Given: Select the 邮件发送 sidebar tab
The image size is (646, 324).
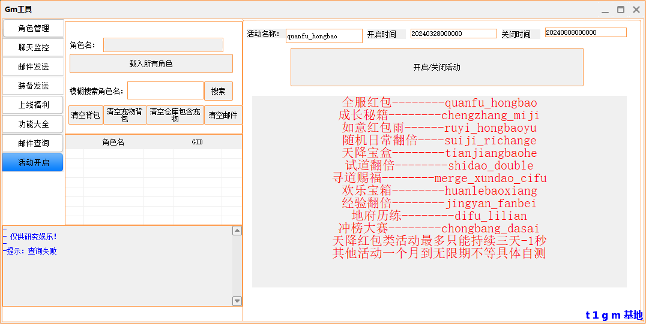Looking at the screenshot, I should coord(33,66).
